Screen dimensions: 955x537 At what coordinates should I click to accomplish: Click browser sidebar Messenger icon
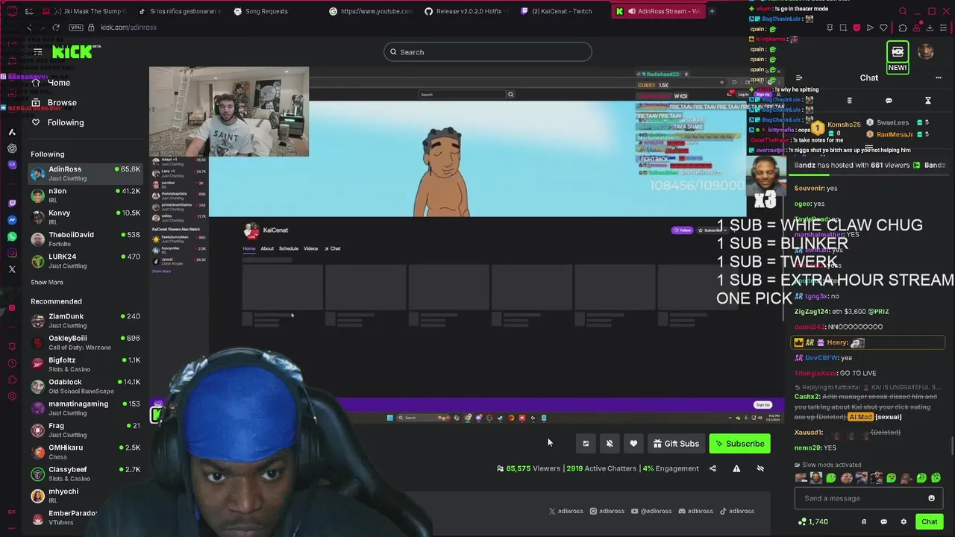[12, 220]
